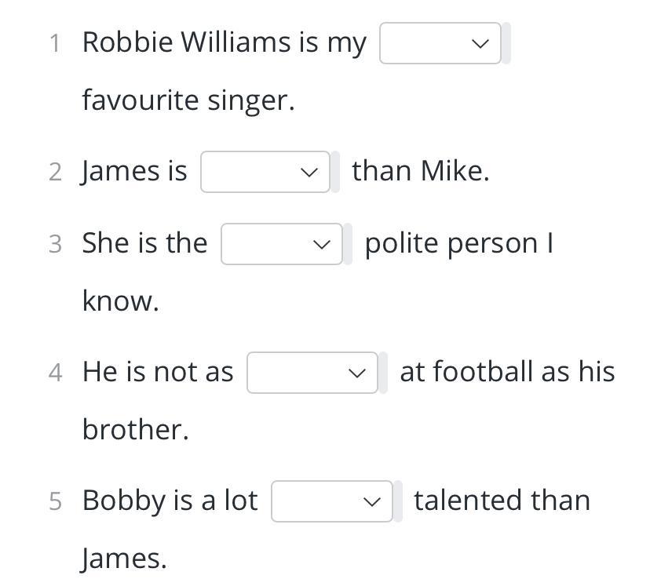The height and width of the screenshot is (579, 650).
Task: Click the question number 4 label
Action: (x=54, y=373)
